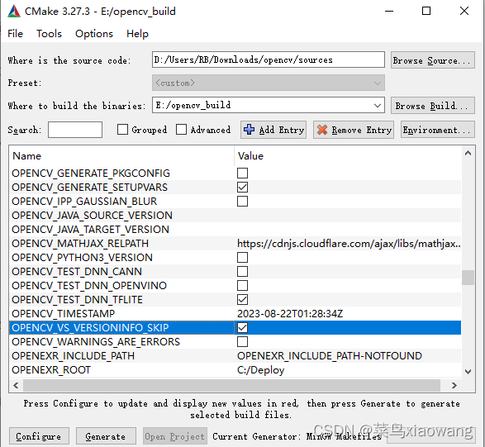The image size is (485, 447).
Task: Click the C:/Deploy value
Action: click(261, 370)
